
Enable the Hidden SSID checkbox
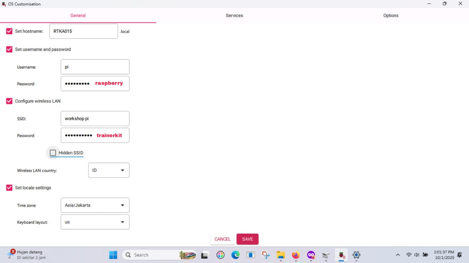53,153
